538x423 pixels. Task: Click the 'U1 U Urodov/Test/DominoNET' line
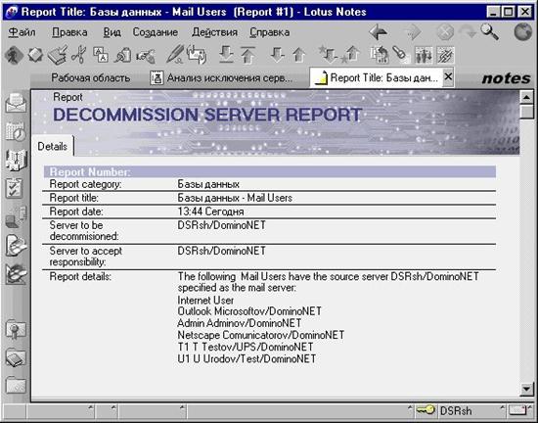click(247, 358)
